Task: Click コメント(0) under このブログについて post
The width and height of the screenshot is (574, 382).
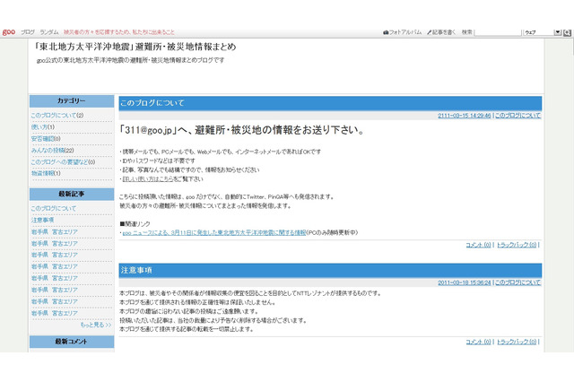Action: click(478, 245)
